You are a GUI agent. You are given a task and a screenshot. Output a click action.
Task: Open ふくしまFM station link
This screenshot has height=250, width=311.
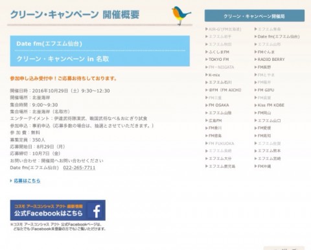[x=217, y=52]
